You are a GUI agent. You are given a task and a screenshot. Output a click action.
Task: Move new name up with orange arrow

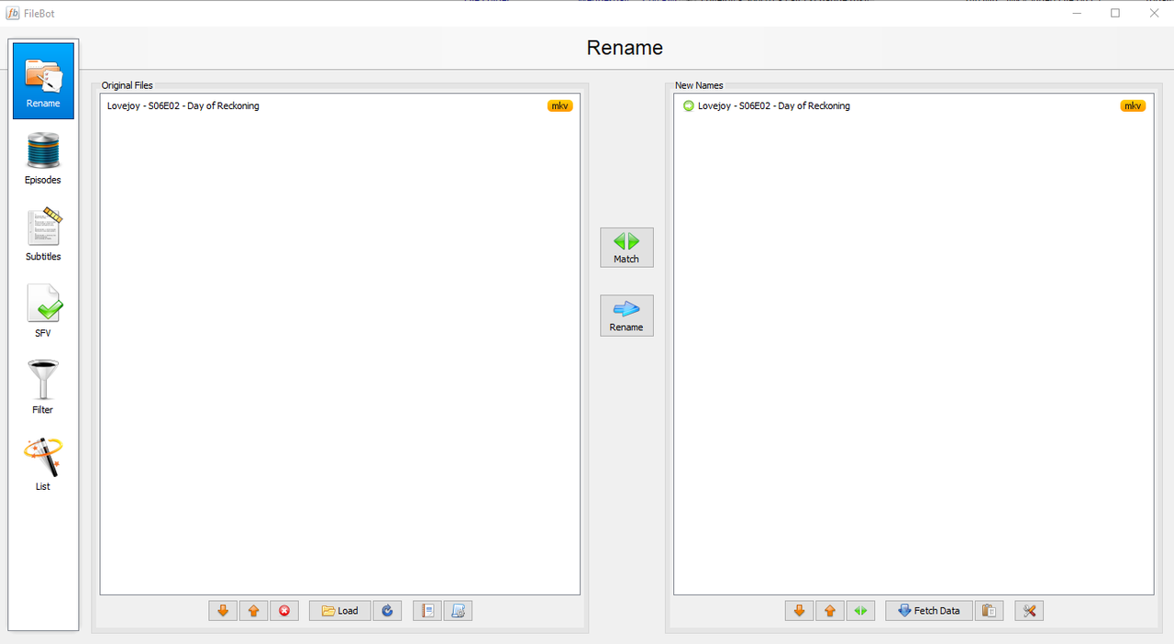coord(830,611)
